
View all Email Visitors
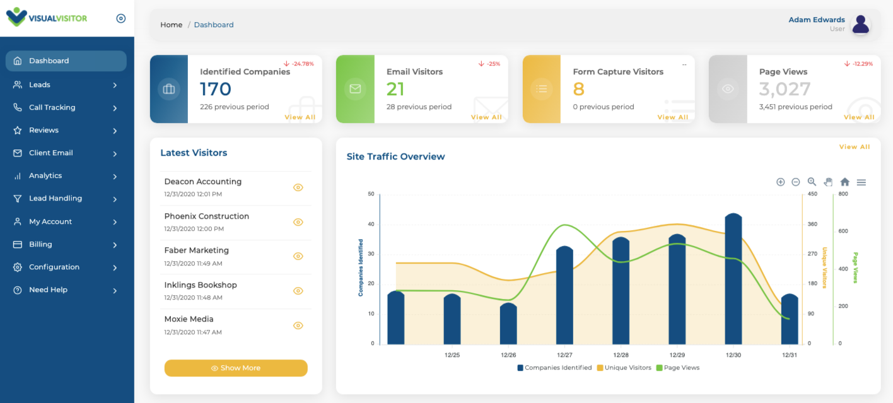point(487,117)
